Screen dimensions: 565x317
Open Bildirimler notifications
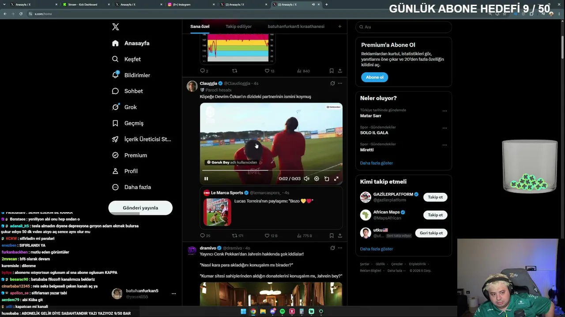pyautogui.click(x=131, y=75)
